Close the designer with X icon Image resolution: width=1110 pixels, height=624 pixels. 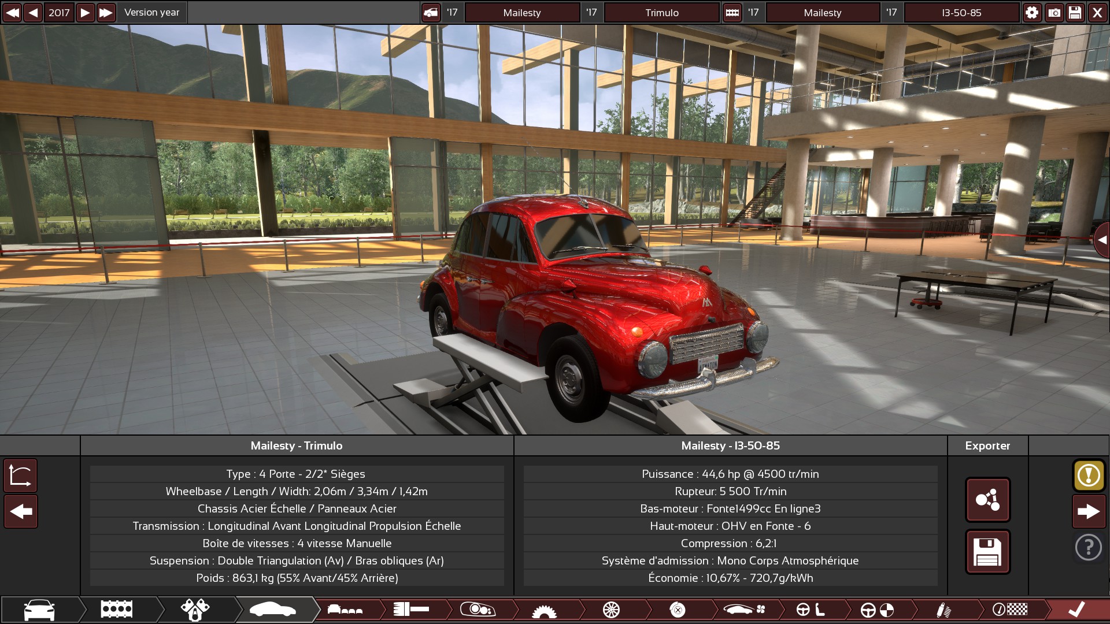[x=1097, y=12]
